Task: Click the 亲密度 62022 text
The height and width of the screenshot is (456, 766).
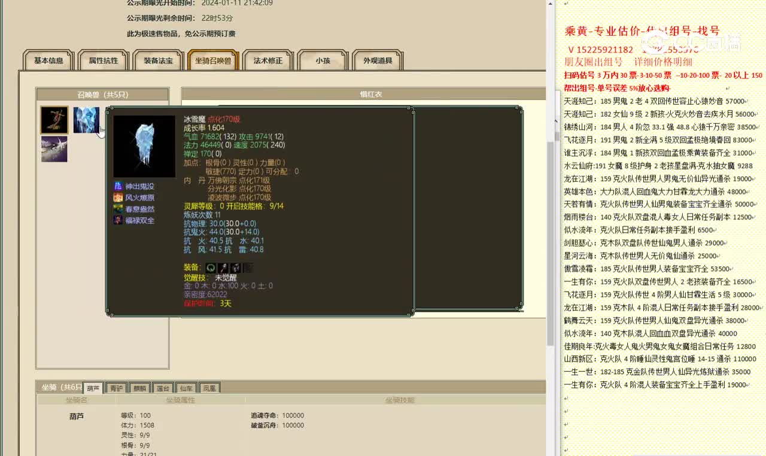Action: pyautogui.click(x=205, y=294)
